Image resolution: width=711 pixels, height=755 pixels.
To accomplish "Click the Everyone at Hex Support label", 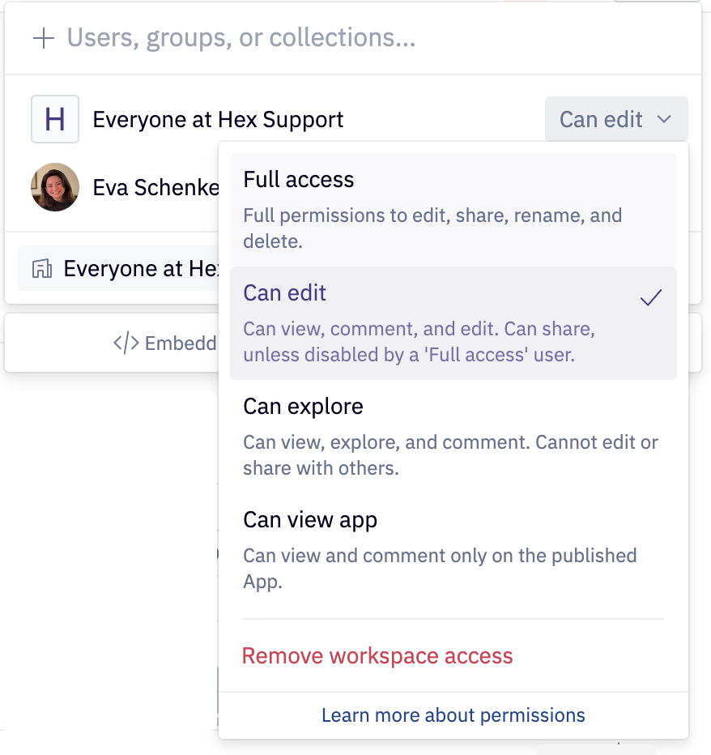I will click(219, 119).
